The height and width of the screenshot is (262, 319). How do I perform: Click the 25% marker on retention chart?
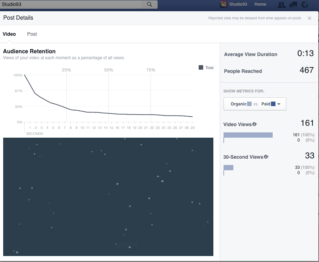pos(66,70)
